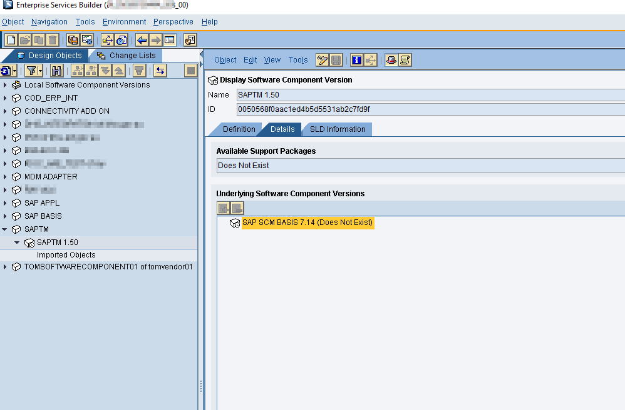Click the gray square stop icon
The image size is (625, 410).
[x=190, y=71]
